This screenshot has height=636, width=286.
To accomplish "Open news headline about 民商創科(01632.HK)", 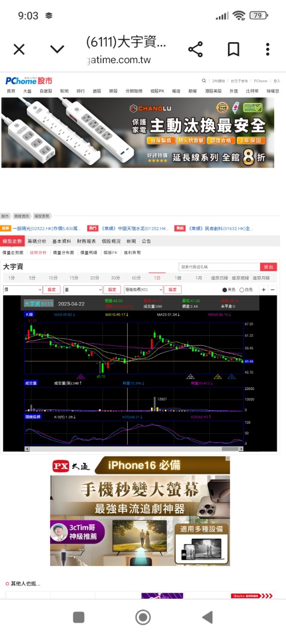I will coord(221,229).
